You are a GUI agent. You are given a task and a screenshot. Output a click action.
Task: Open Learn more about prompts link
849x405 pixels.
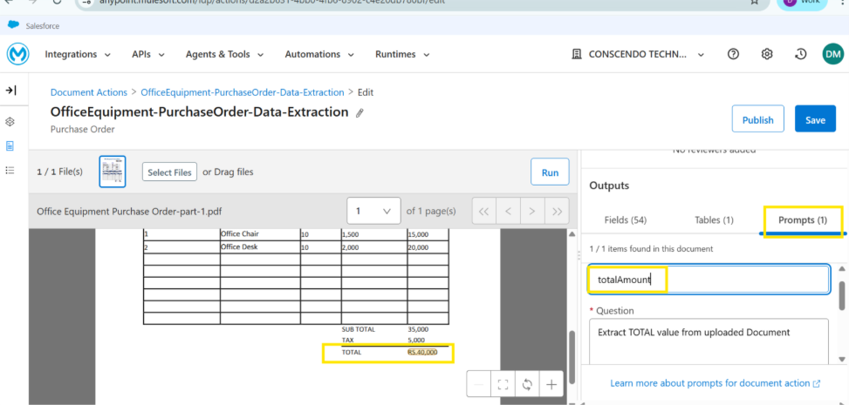coord(715,382)
